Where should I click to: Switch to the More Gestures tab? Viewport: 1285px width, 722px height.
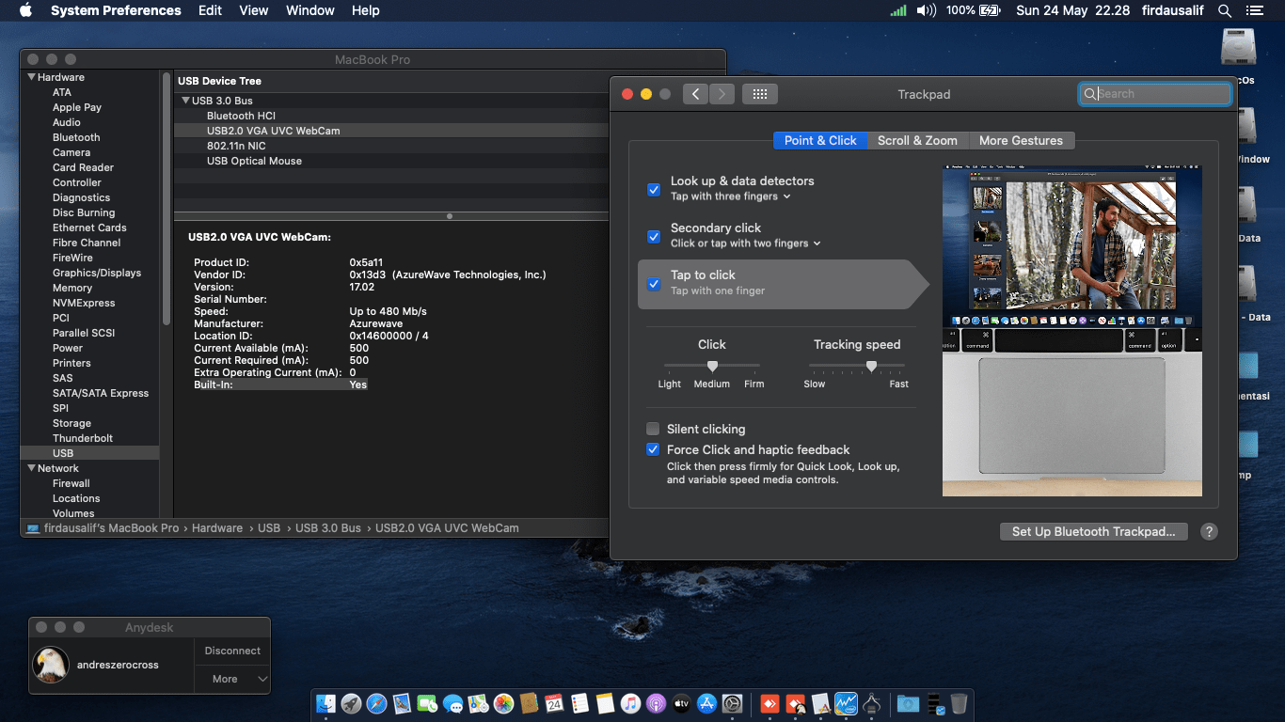pos(1022,139)
